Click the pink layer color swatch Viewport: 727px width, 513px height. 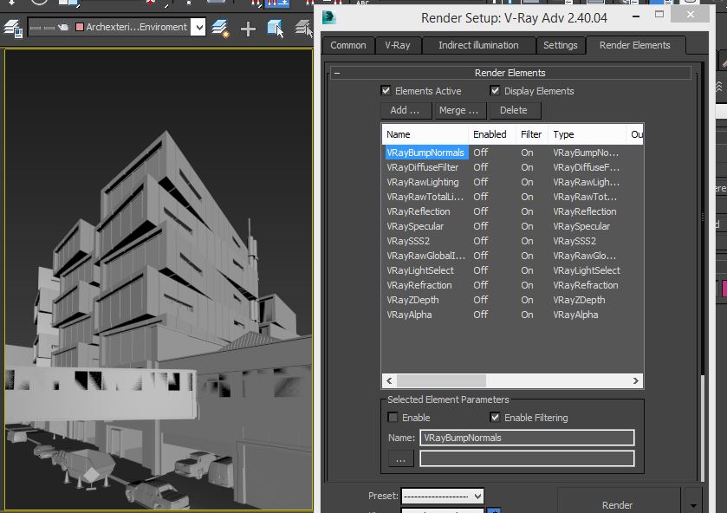(79, 27)
